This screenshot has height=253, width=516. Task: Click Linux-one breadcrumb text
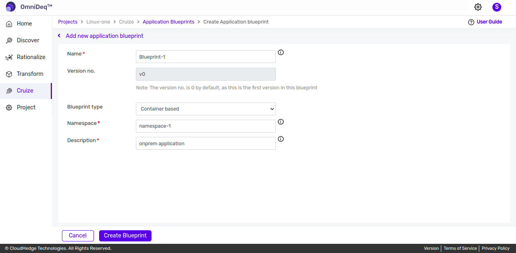coord(98,22)
